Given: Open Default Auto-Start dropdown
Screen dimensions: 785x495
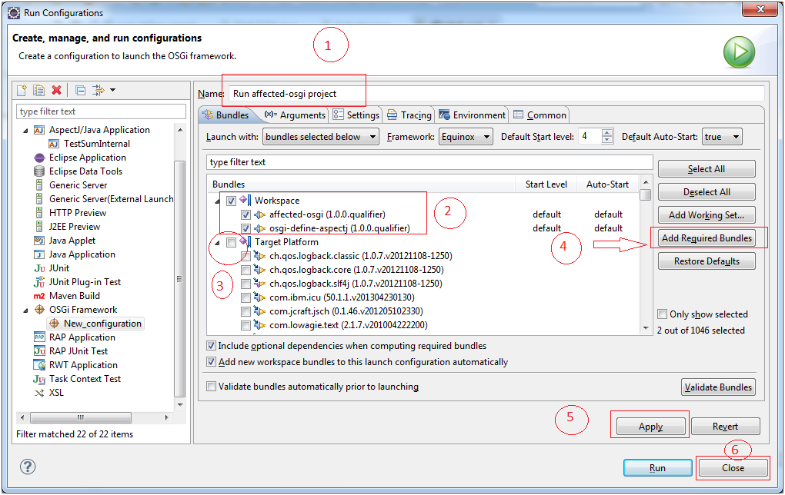Looking at the screenshot, I should click(x=722, y=137).
